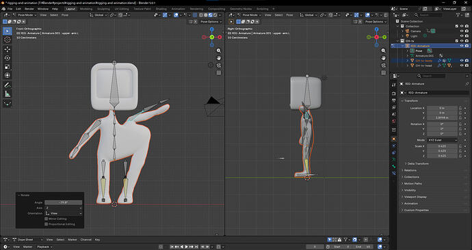This screenshot has height=250, width=472.
Task: Expand Viewport Display panel
Action: (415, 197)
